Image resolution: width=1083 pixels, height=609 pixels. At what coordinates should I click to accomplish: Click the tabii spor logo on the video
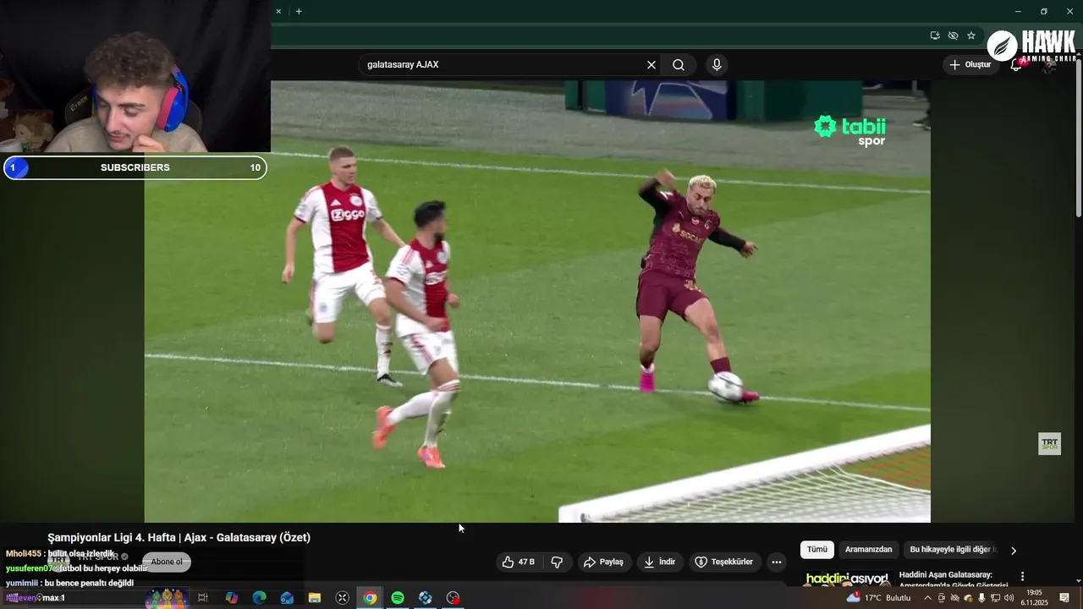pyautogui.click(x=850, y=131)
